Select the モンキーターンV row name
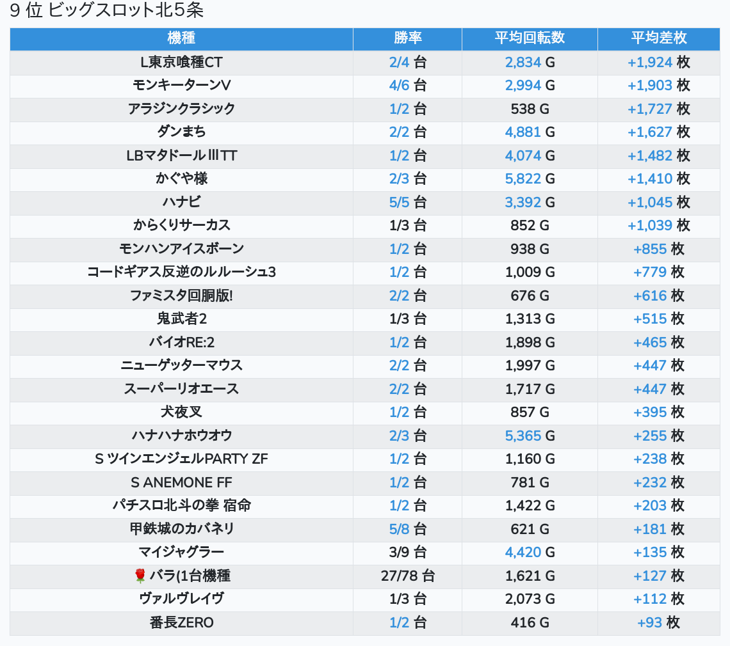 click(182, 86)
